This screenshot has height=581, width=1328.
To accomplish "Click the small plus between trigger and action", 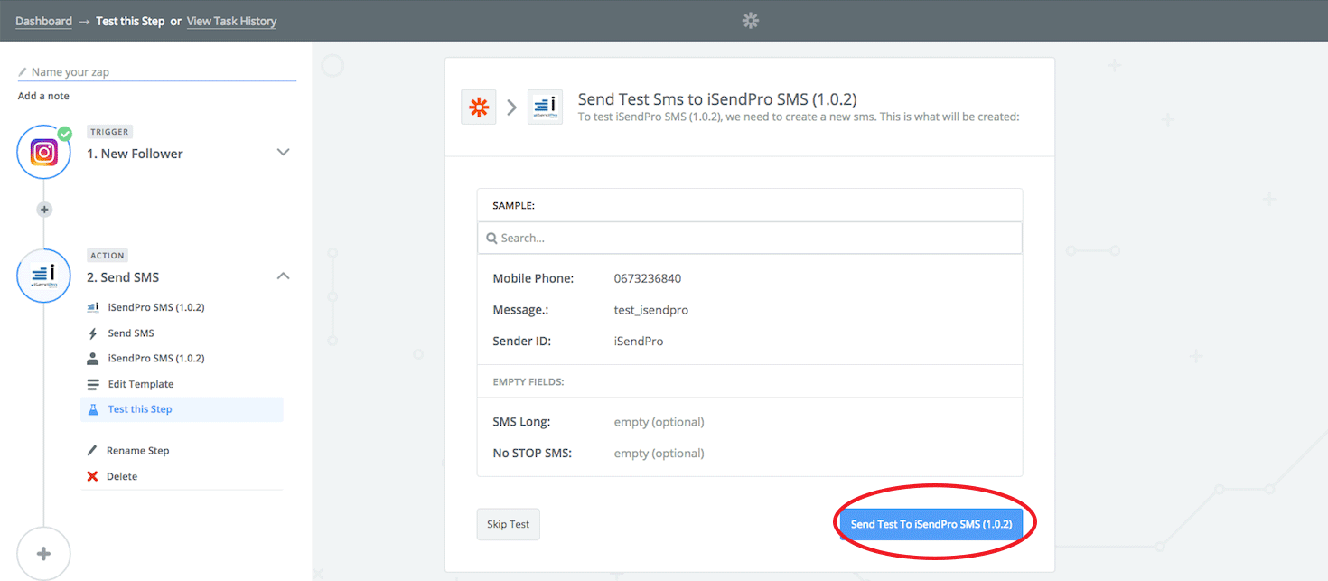I will [44, 210].
